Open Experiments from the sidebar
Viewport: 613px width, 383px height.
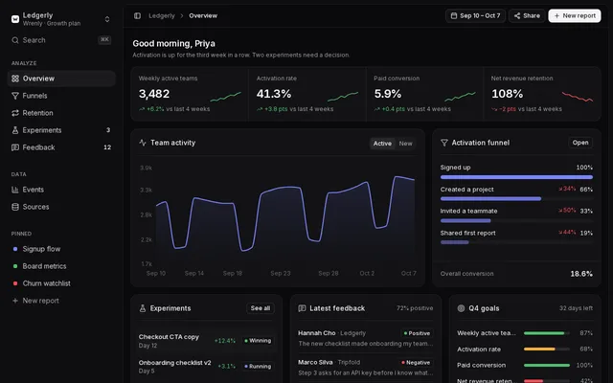(61, 130)
